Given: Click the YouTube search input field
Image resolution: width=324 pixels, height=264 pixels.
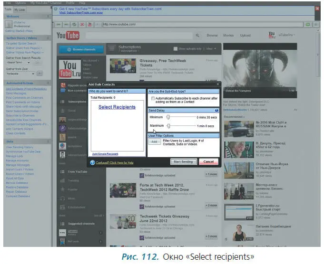Looking at the screenshot, I should 139,36.
